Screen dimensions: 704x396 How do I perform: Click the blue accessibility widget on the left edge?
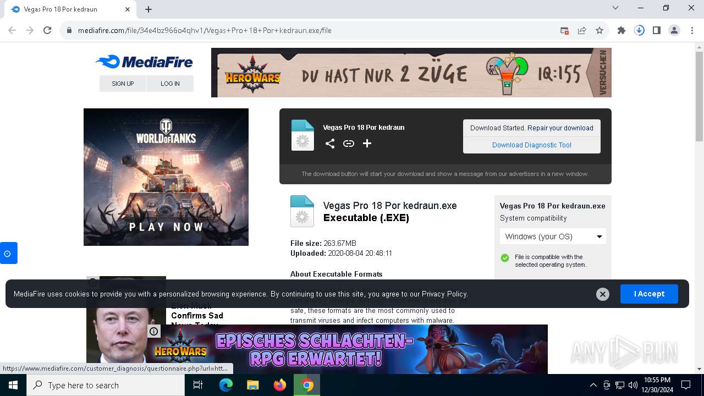8,253
